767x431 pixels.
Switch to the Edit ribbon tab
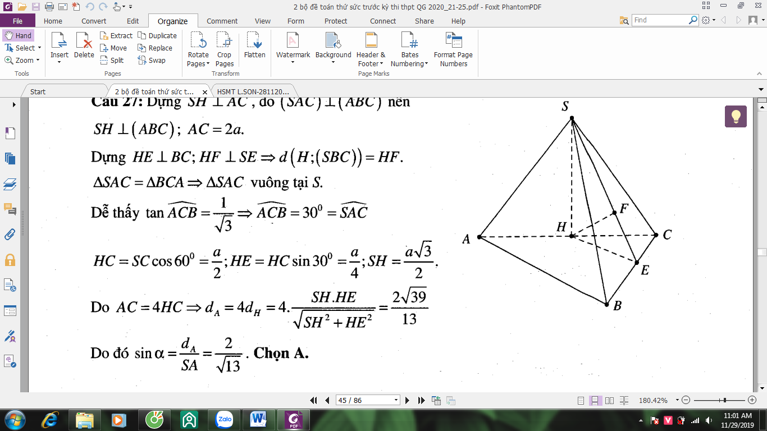click(x=133, y=21)
